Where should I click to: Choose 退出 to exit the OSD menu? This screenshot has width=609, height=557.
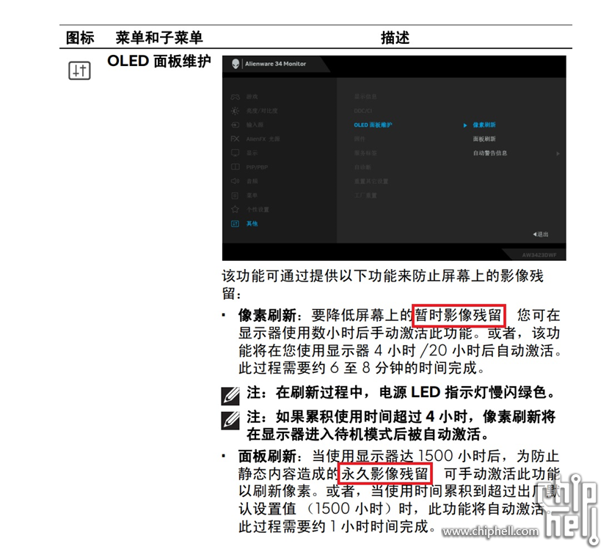click(x=541, y=235)
